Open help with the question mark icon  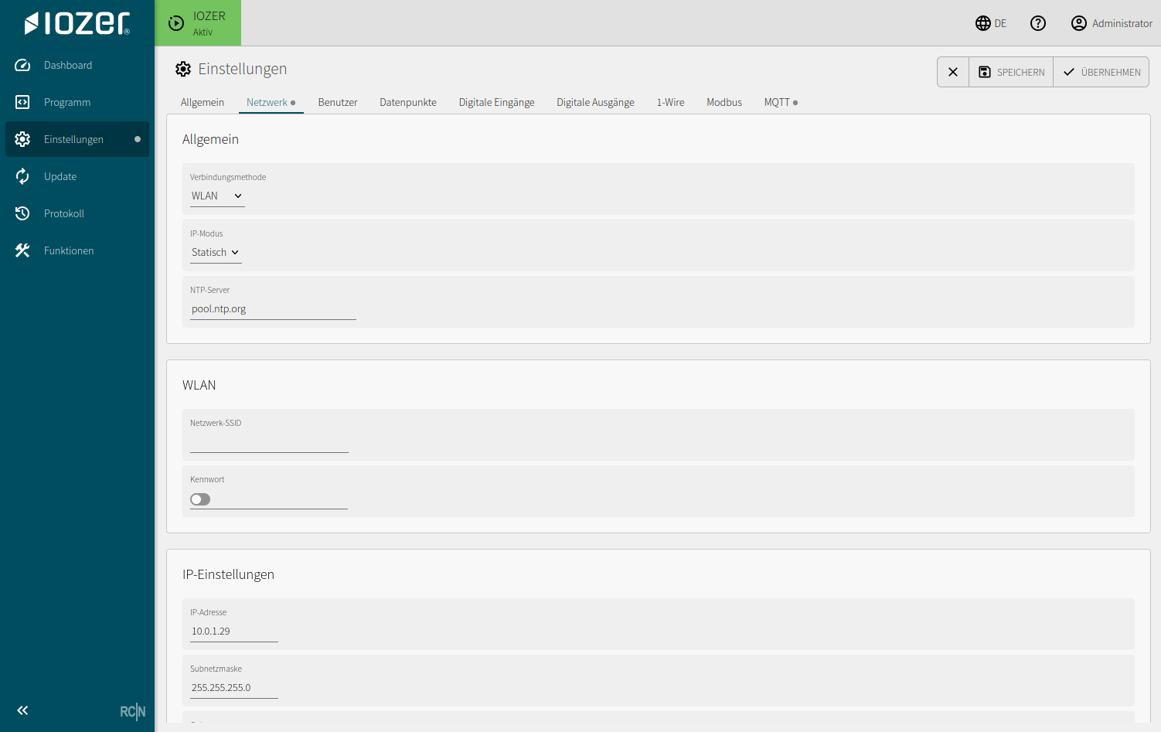(x=1038, y=23)
